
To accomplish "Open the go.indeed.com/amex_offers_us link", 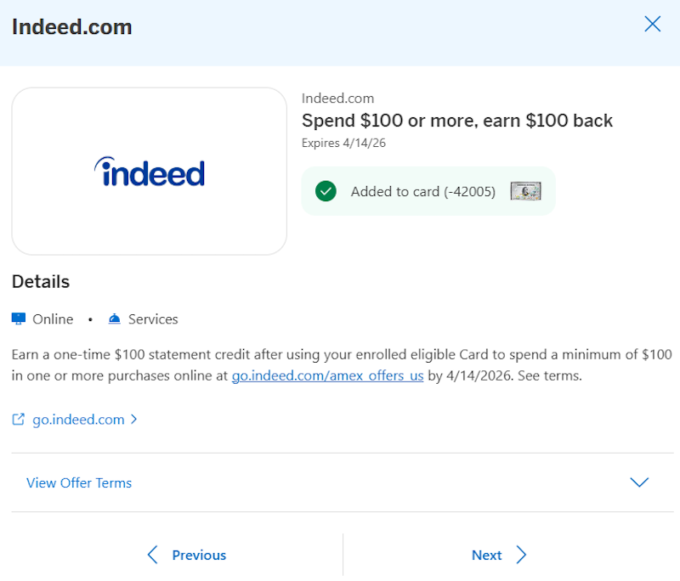I will click(328, 375).
